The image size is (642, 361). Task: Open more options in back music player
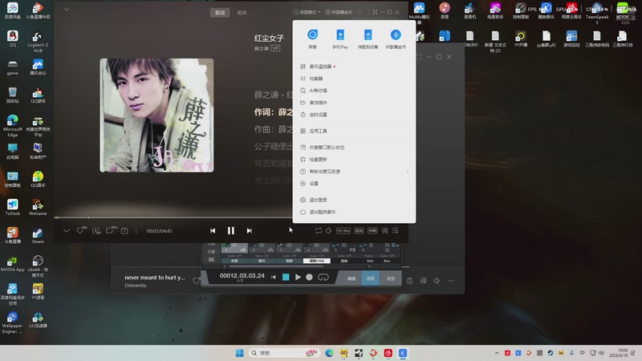point(451,281)
